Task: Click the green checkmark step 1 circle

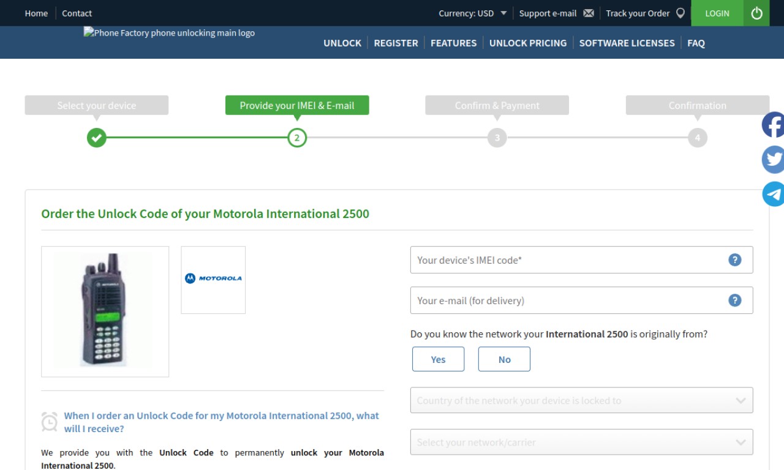Action: click(x=97, y=138)
